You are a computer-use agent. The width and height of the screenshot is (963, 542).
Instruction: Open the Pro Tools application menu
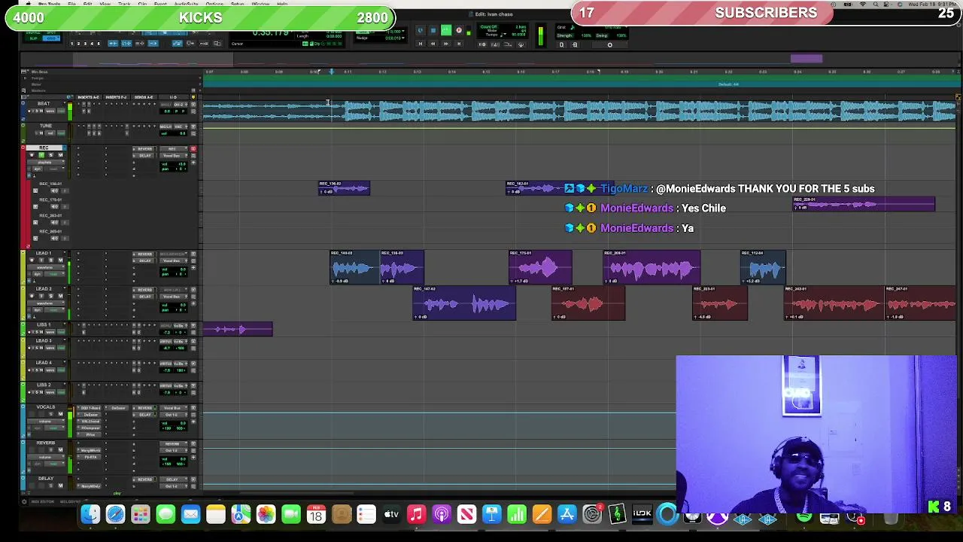[x=49, y=4]
